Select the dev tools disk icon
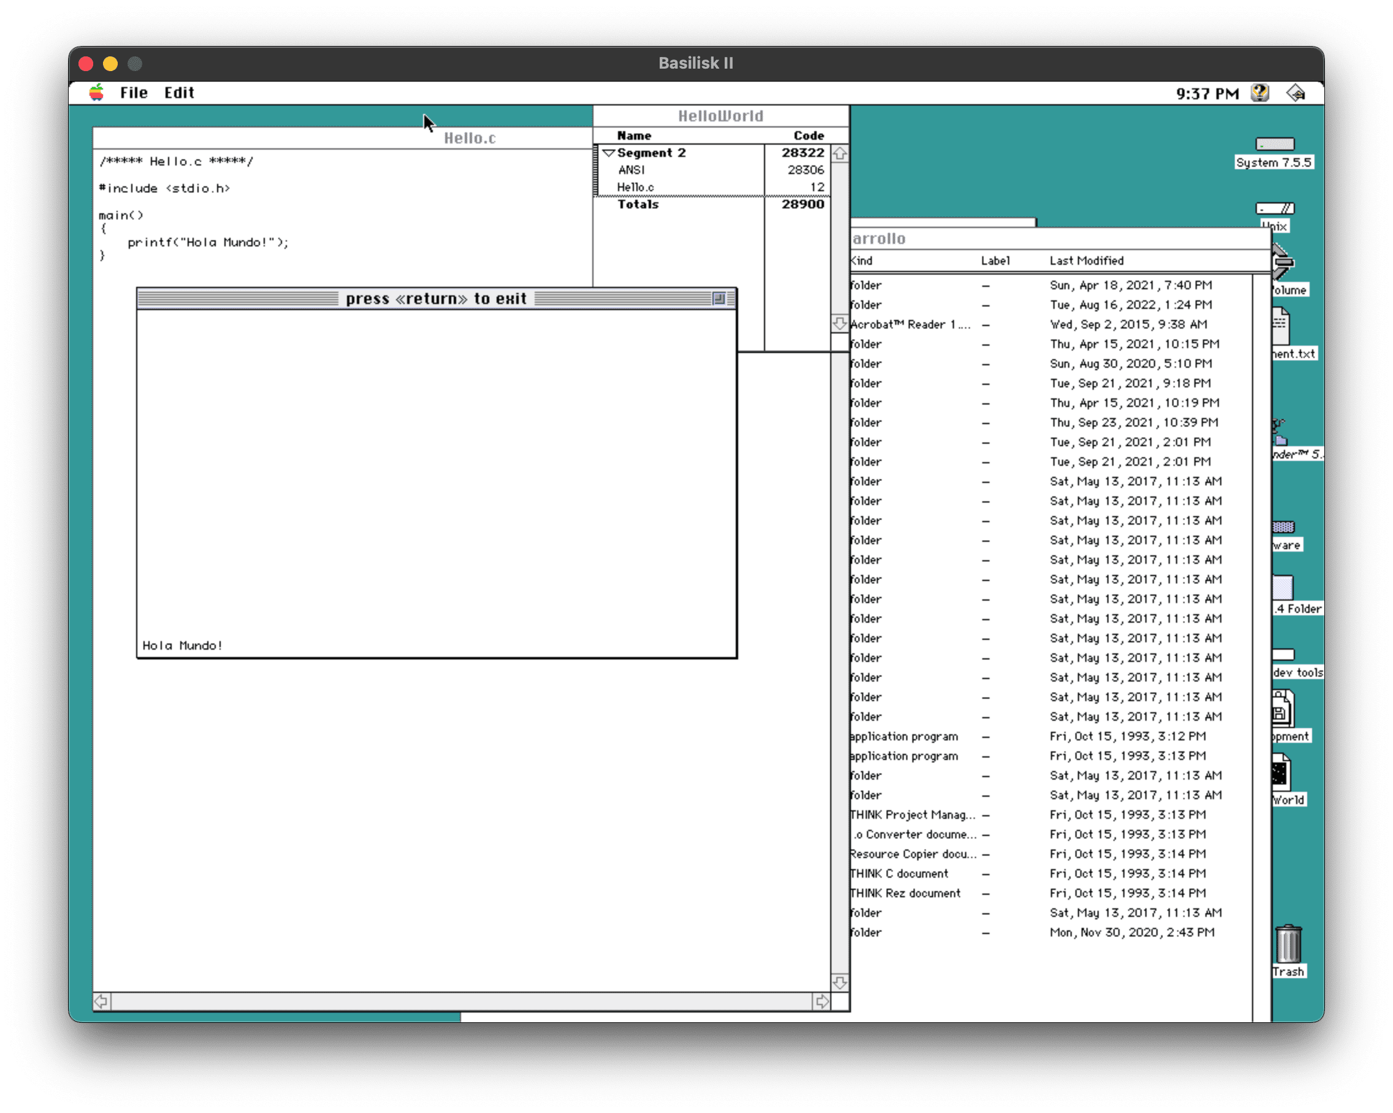Image resolution: width=1393 pixels, height=1113 pixels. click(x=1284, y=655)
